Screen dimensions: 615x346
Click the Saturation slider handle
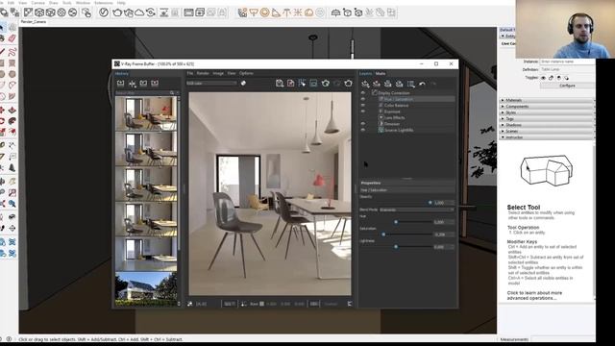[383, 235]
